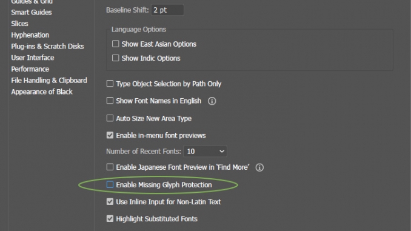Go to Hyphenation preferences
The height and width of the screenshot is (231, 411).
pos(30,35)
